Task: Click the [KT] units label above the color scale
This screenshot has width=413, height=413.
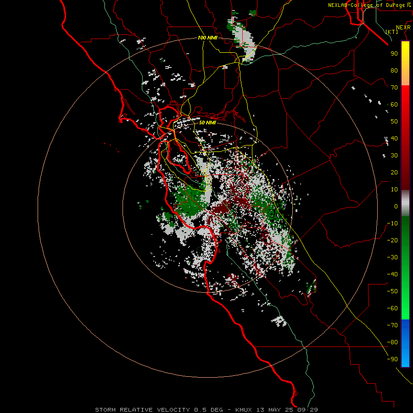Action: [x=392, y=32]
